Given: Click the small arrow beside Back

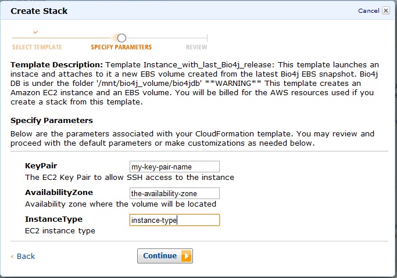Looking at the screenshot, I should pyautogui.click(x=12, y=257).
